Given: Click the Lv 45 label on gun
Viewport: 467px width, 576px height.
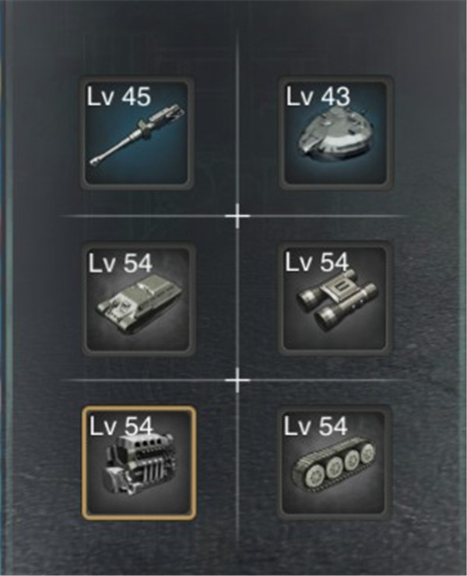Looking at the screenshot, I should pyautogui.click(x=119, y=97).
